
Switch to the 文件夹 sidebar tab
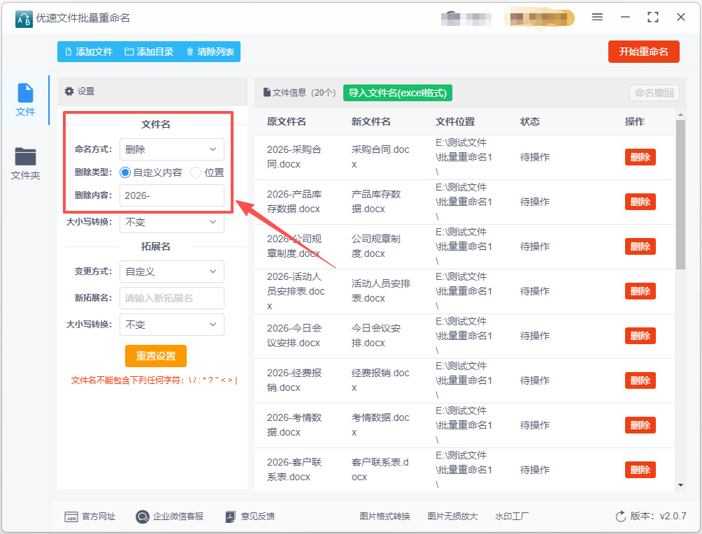25,163
